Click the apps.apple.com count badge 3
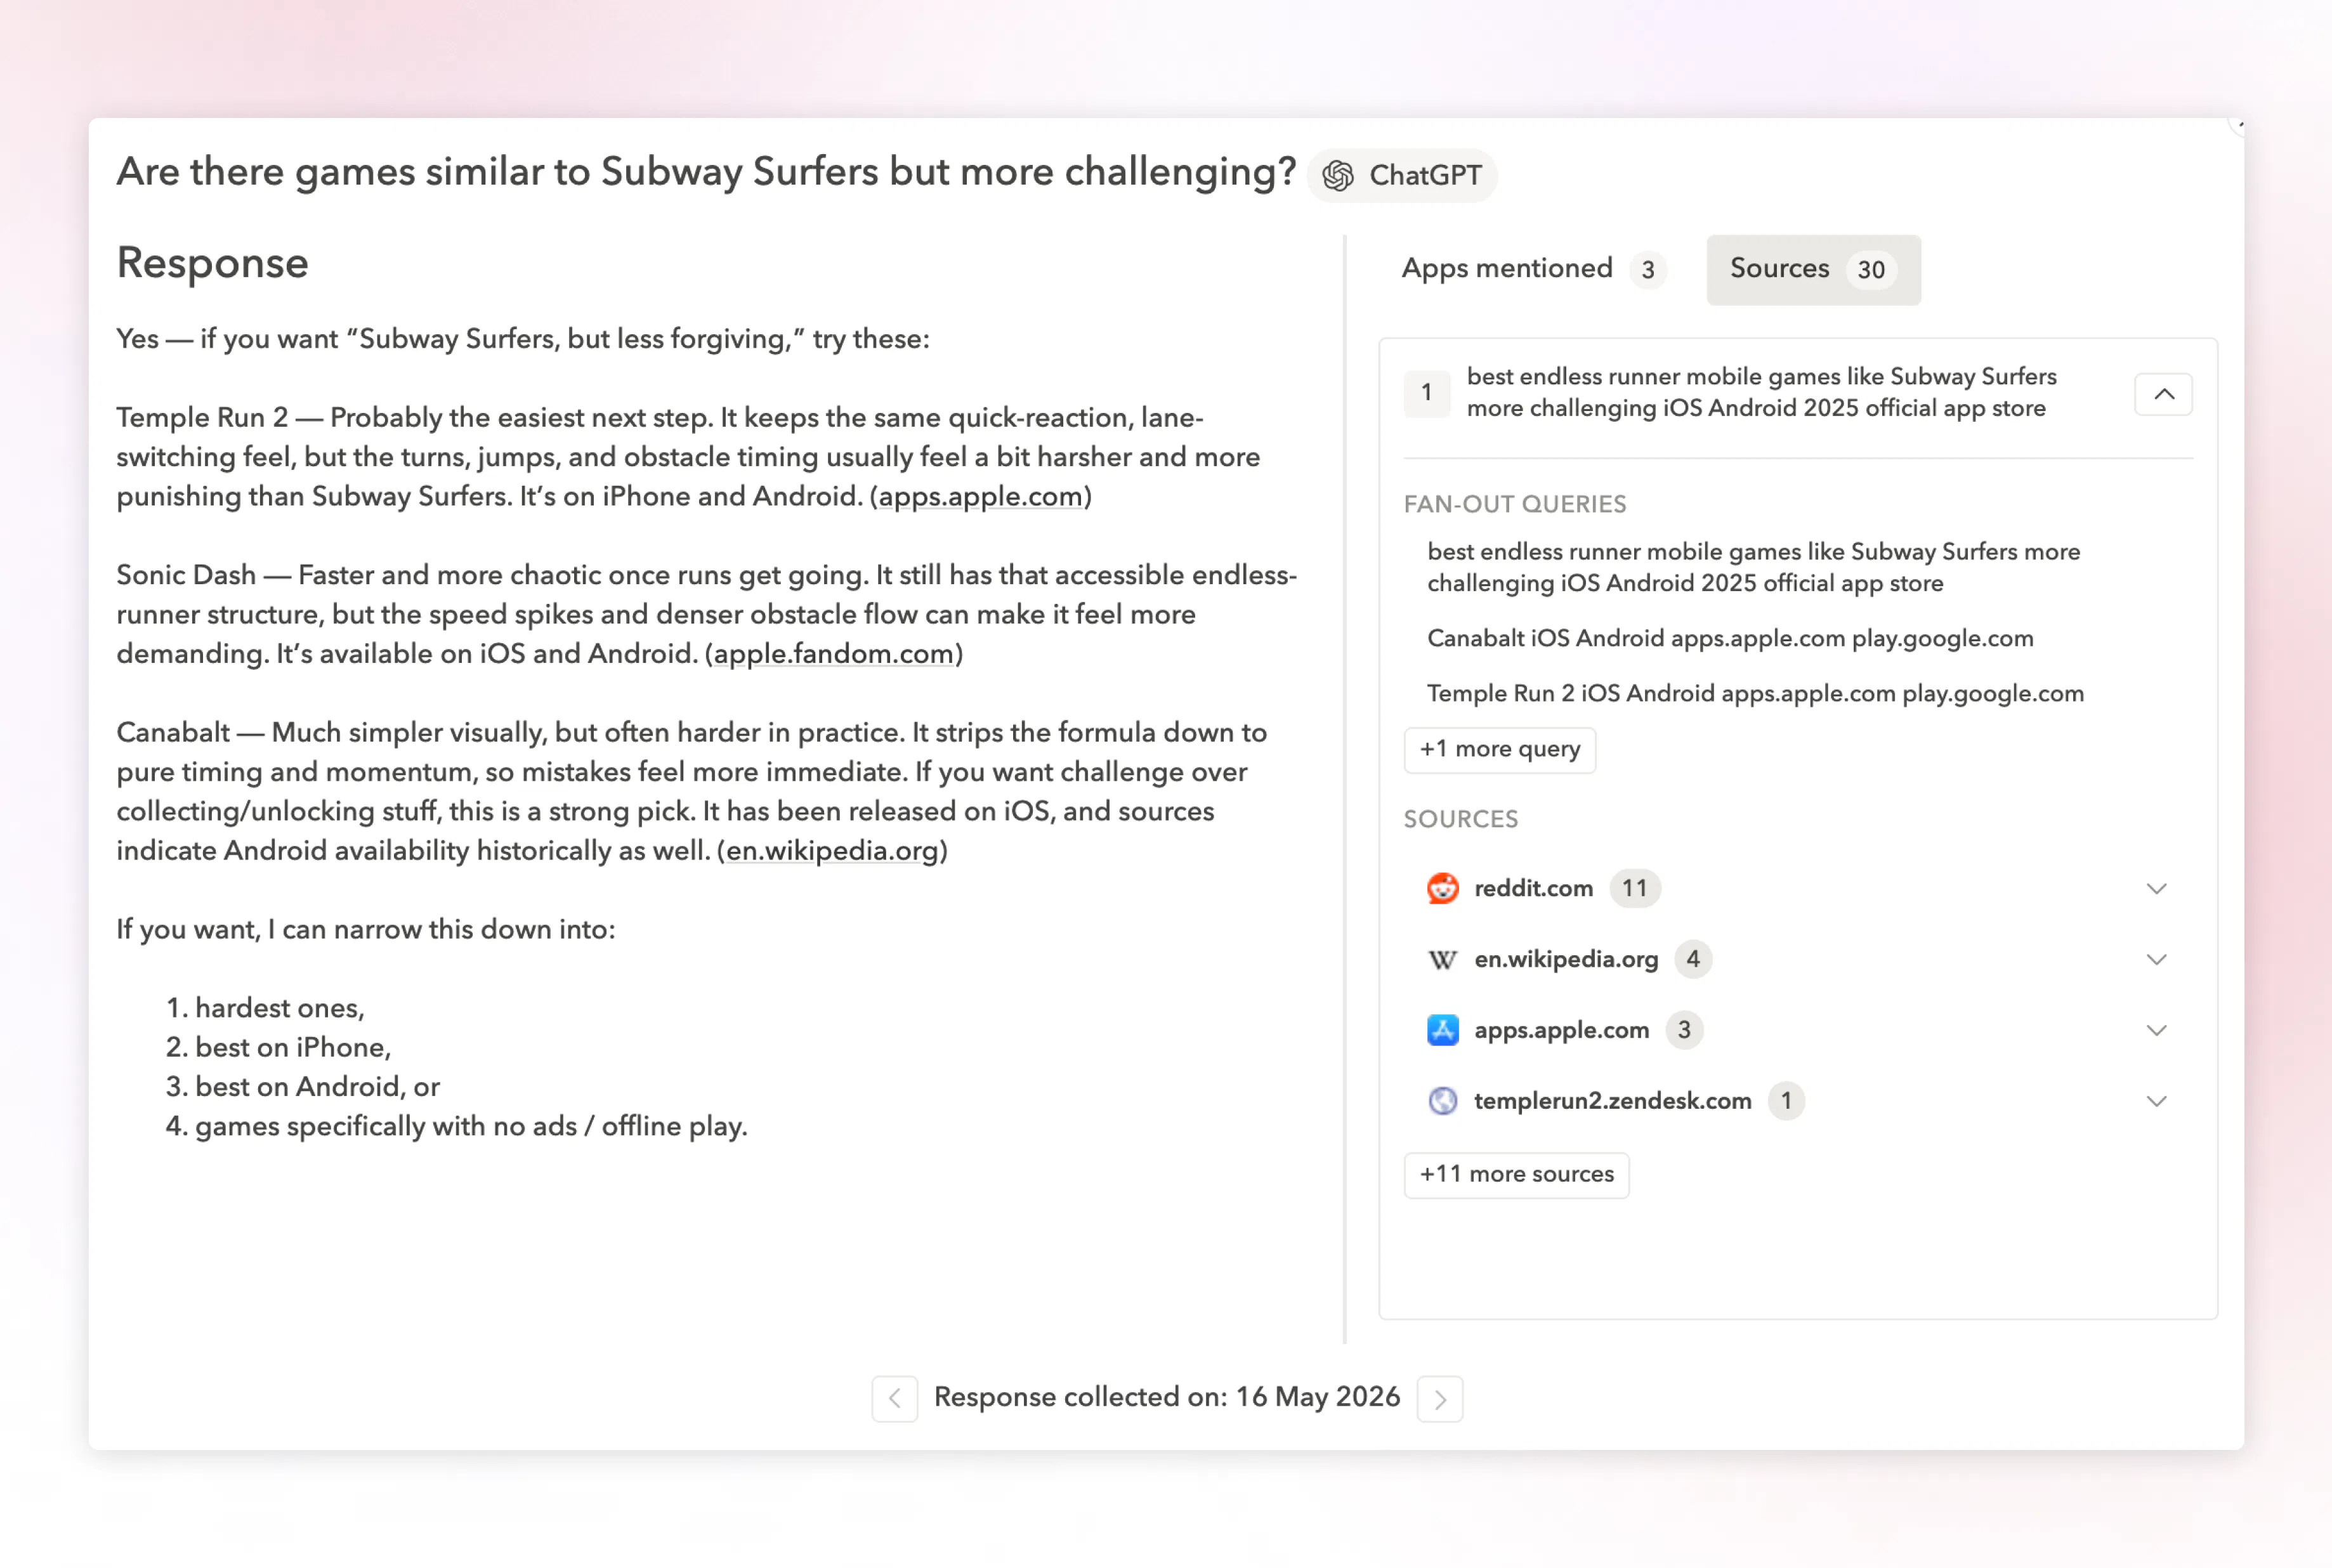This screenshot has height=1568, width=2332. point(1684,1030)
